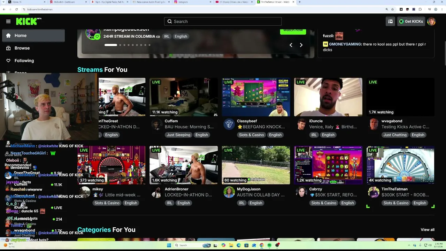Click the Windows taskbar search box

(192, 245)
